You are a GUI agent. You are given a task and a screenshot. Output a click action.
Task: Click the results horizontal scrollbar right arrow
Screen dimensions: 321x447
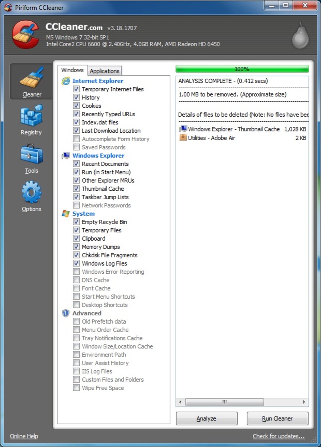pyautogui.click(x=304, y=402)
